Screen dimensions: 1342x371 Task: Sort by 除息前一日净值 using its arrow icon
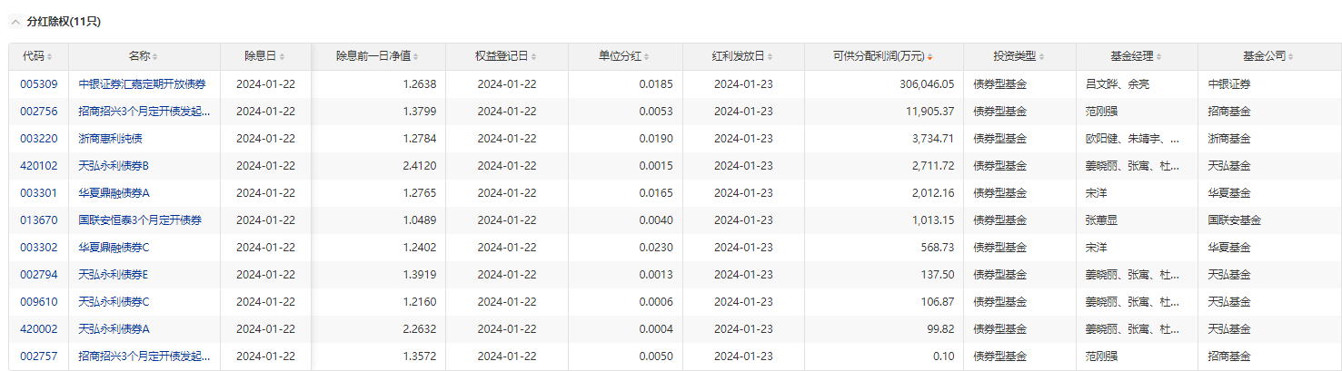pos(416,56)
